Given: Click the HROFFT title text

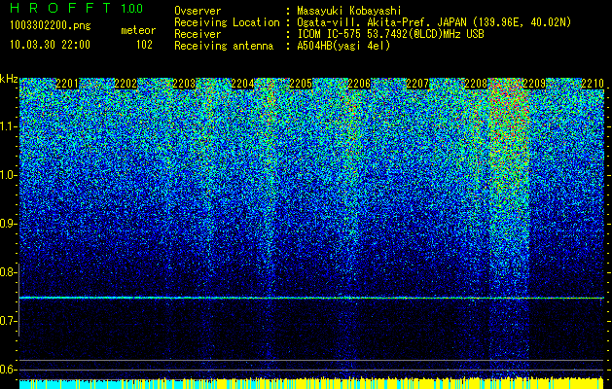Looking at the screenshot, I should (61, 9).
